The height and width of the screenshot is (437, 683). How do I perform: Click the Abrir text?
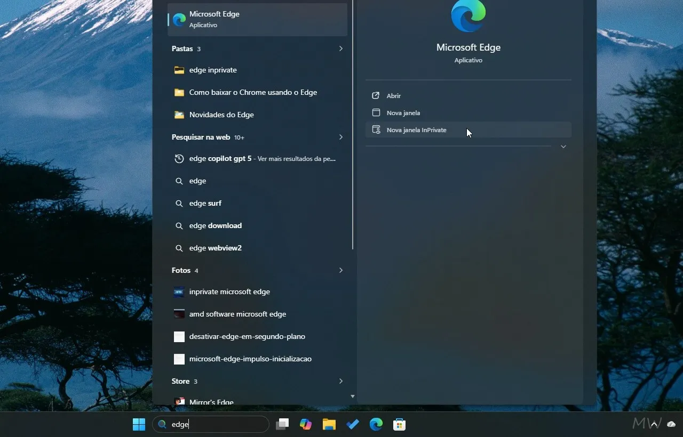(x=394, y=96)
